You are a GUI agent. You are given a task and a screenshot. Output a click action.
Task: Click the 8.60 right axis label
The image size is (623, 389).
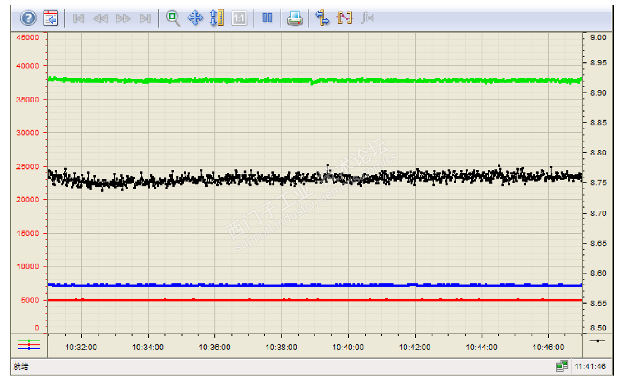click(598, 273)
